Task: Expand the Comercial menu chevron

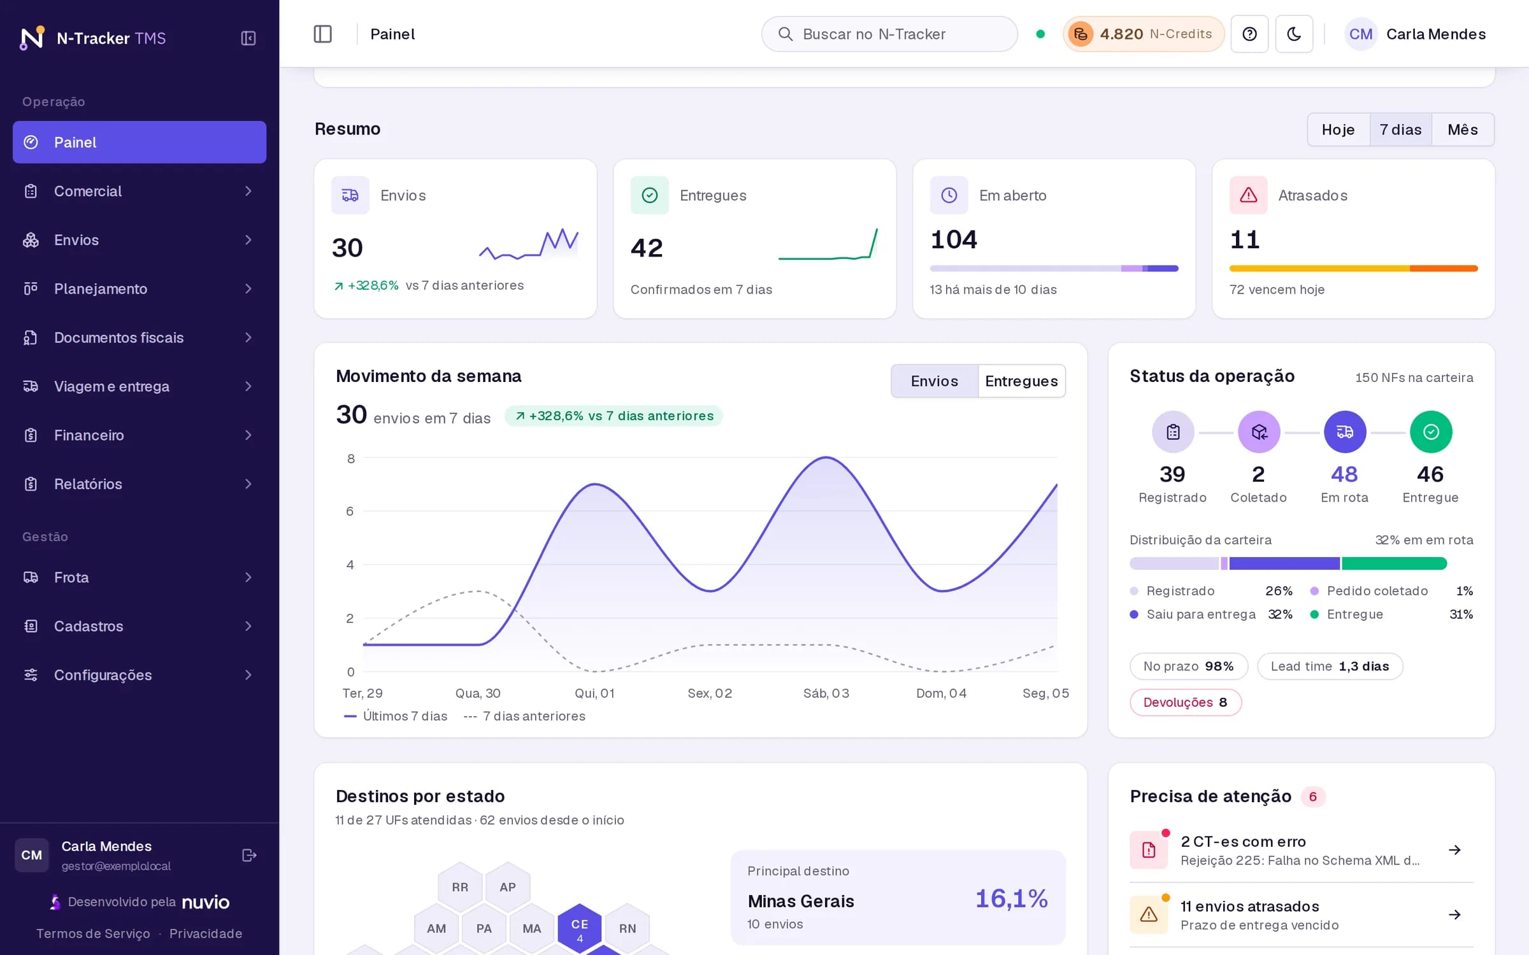Action: [248, 191]
